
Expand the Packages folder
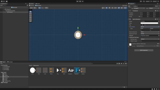[x=1, y=82]
